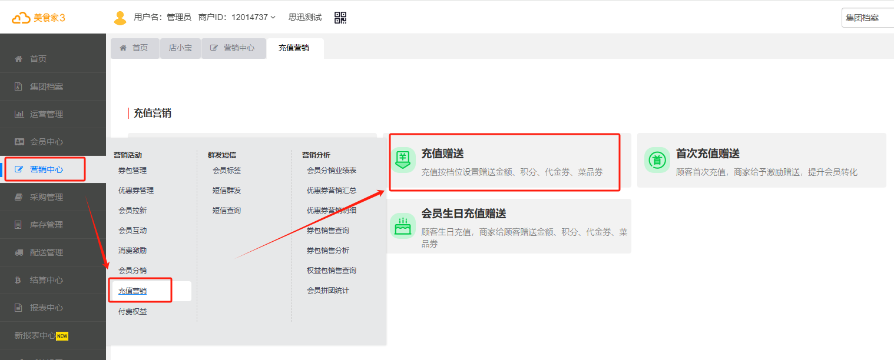Viewport: 894px width, 360px height.
Task: Open the 充值赠送 card title
Action: [442, 154]
